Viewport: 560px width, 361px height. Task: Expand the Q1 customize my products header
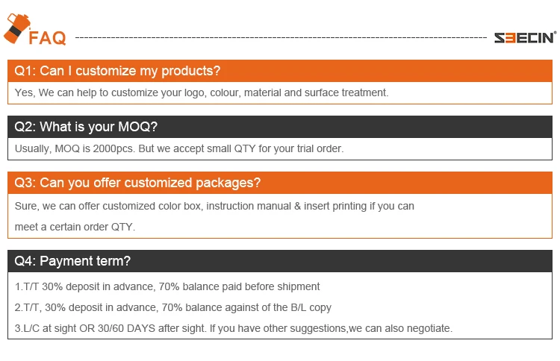point(280,71)
